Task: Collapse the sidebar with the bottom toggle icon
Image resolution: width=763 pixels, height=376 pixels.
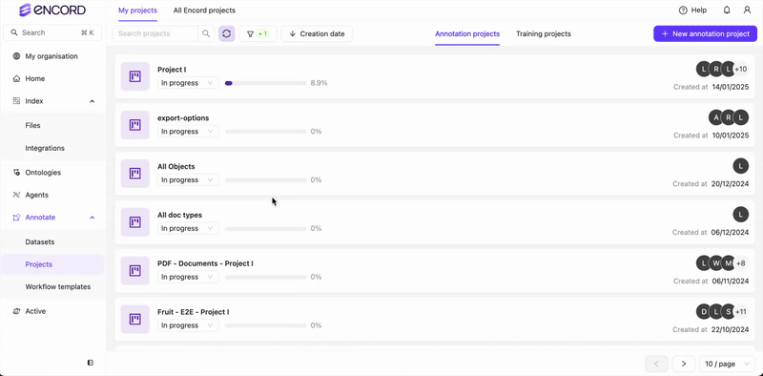Action: pyautogui.click(x=91, y=363)
